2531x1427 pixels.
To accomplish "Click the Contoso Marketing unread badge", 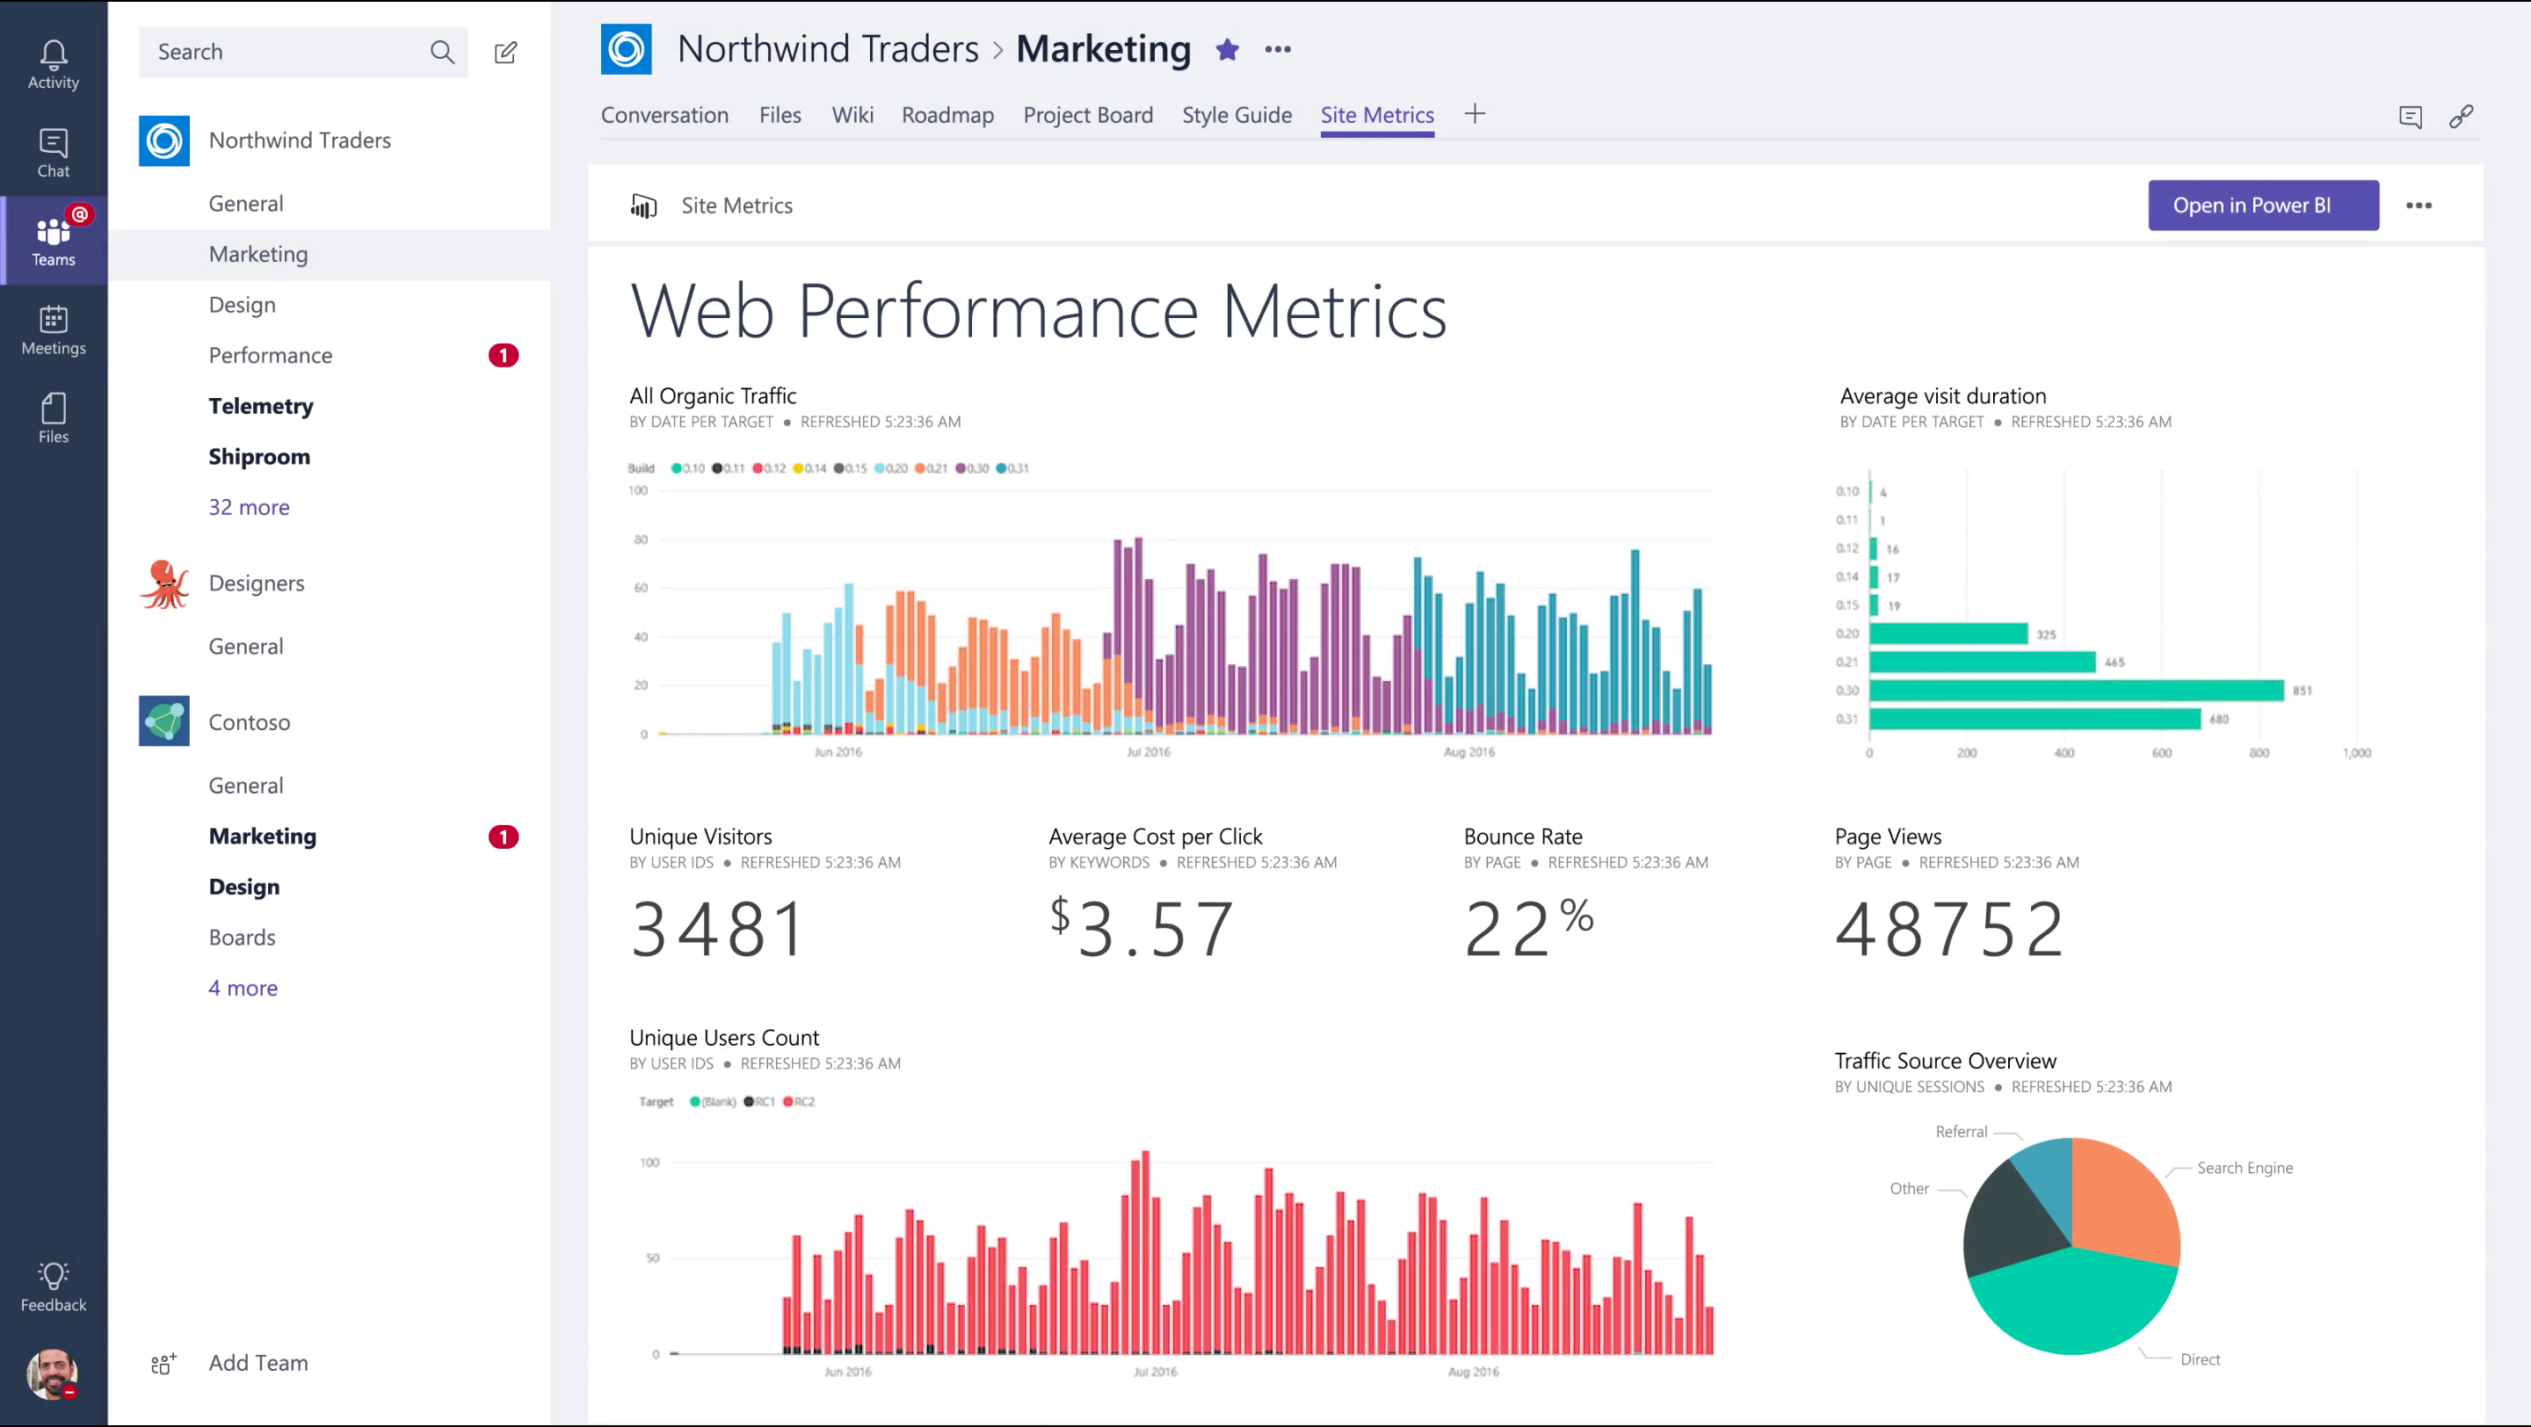I will pyautogui.click(x=503, y=837).
